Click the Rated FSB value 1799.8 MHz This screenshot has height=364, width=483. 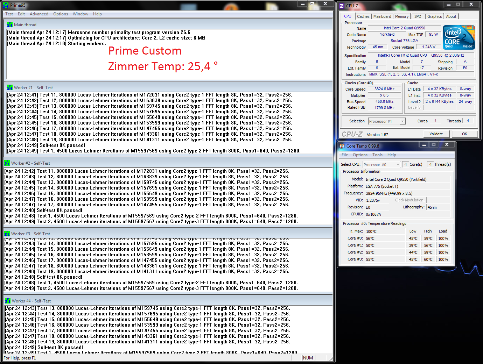tap(384, 108)
